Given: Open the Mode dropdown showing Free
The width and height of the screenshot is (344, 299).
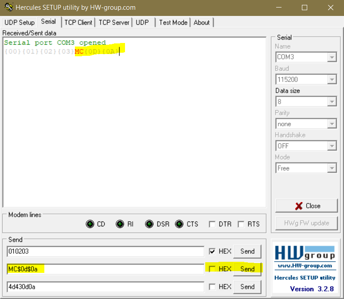Looking at the screenshot, I should click(x=332, y=168).
